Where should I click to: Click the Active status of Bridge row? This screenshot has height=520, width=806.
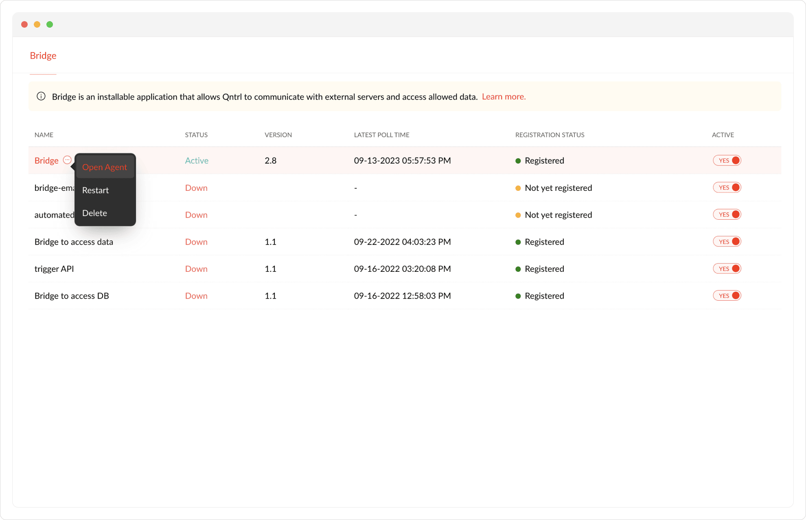[x=197, y=161]
